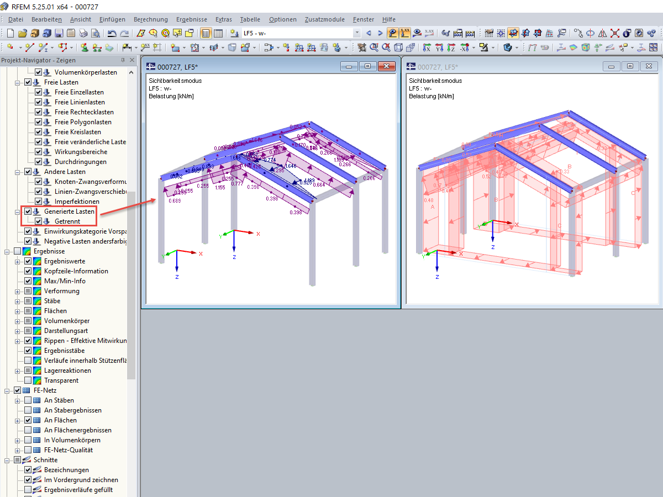The height and width of the screenshot is (497, 663).
Task: Expand the An Flächen tree node
Action: click(x=18, y=420)
